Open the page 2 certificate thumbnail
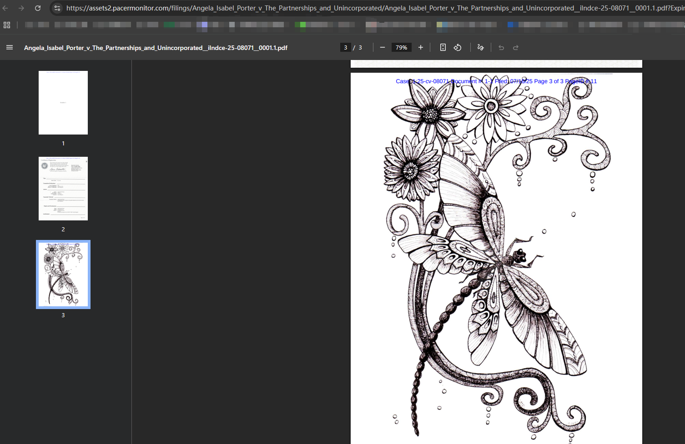The height and width of the screenshot is (444, 685). (x=63, y=189)
